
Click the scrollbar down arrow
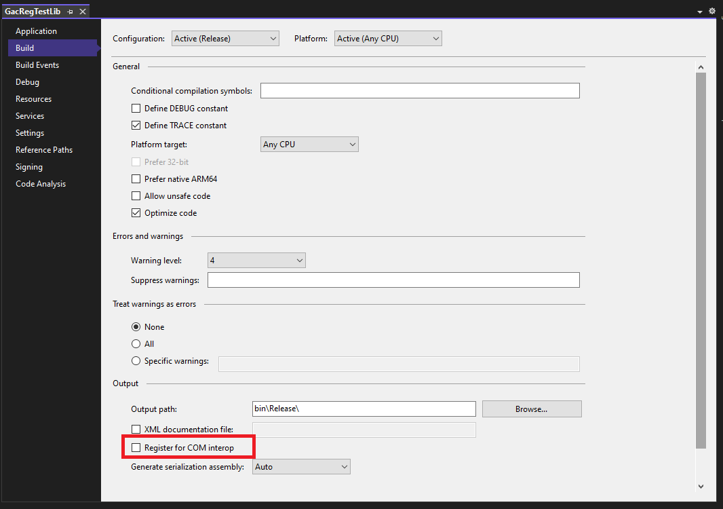(701, 486)
